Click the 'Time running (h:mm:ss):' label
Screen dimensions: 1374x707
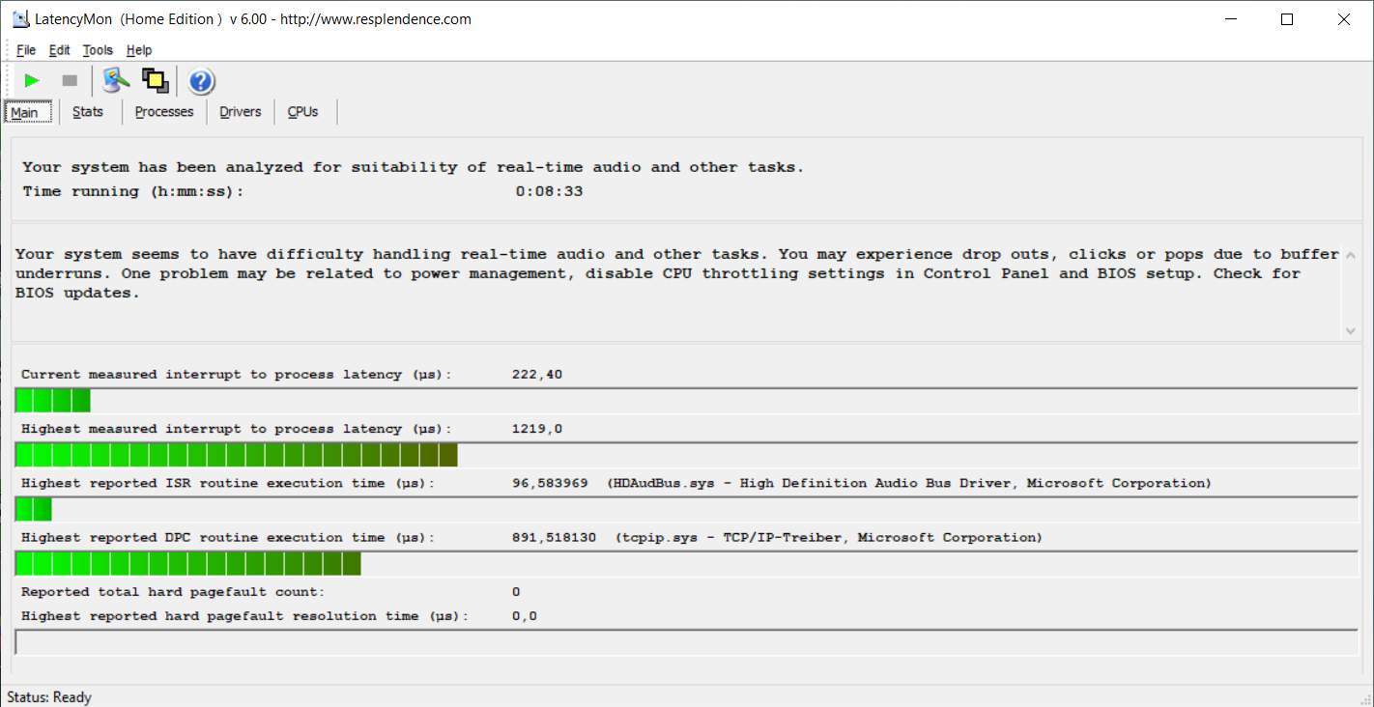[133, 191]
